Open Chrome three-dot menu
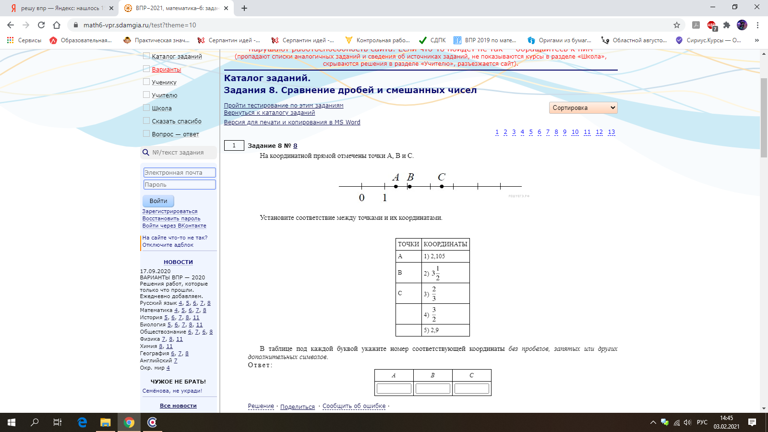768x432 pixels. tap(757, 25)
